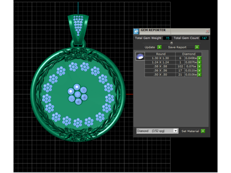Click the Gem Reporter title bar icon
231x173 pixels.
(136, 31)
